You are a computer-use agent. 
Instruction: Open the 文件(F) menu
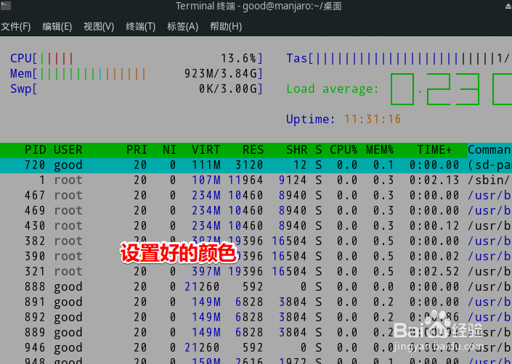coord(16,26)
